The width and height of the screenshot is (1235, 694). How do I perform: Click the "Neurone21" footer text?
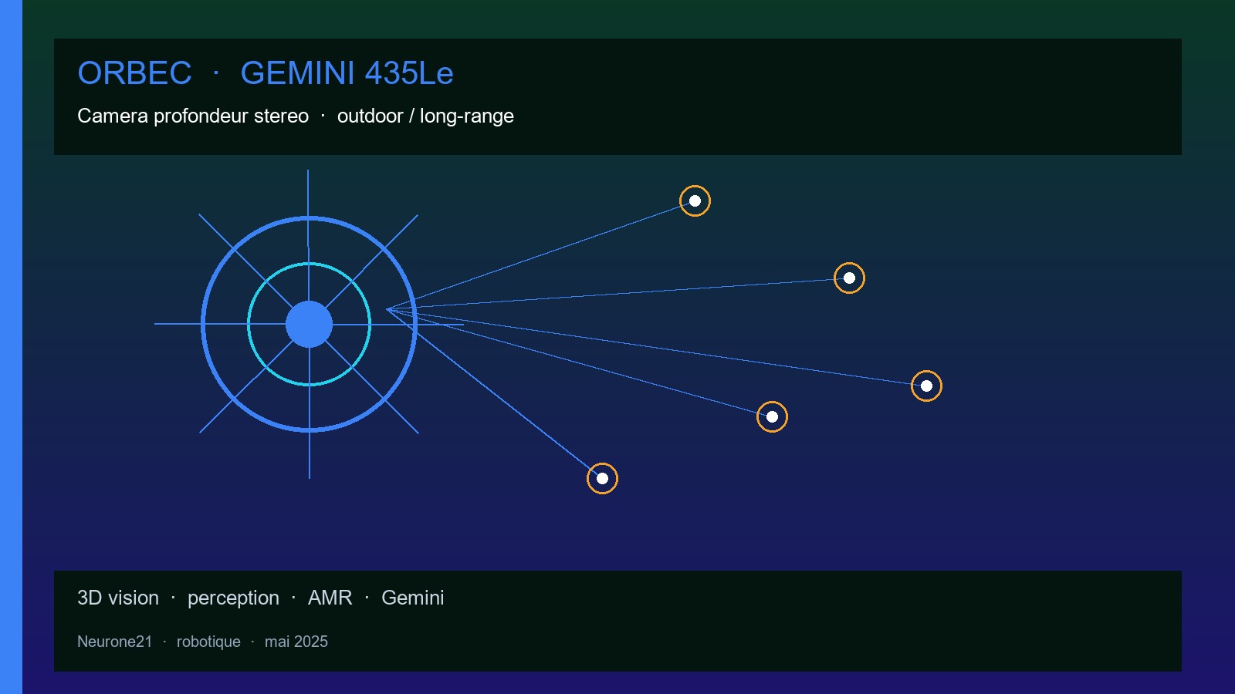(115, 642)
